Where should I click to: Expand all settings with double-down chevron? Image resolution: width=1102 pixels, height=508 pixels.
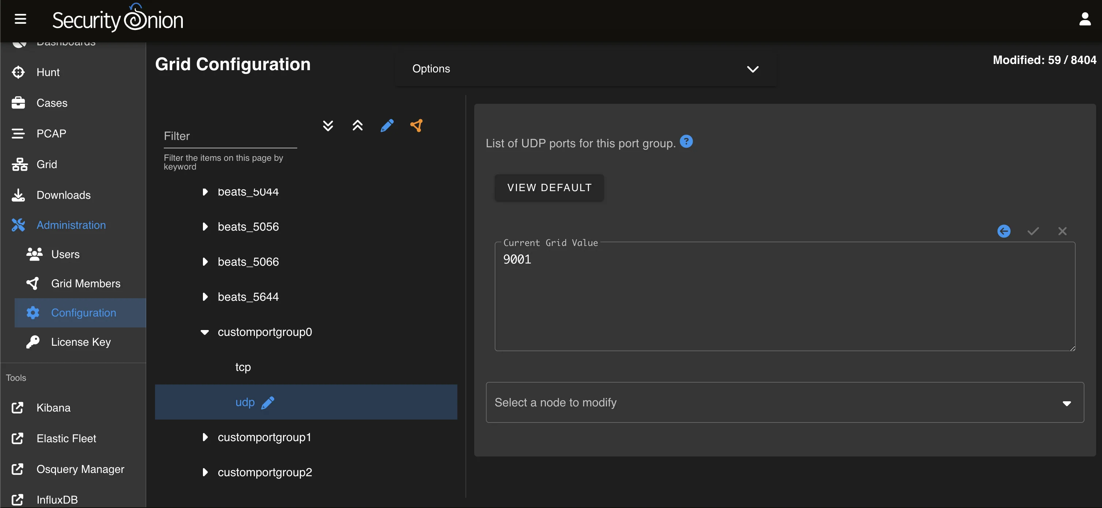pyautogui.click(x=328, y=125)
